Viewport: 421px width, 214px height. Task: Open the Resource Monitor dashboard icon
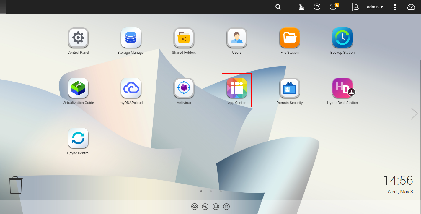point(411,7)
